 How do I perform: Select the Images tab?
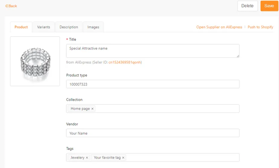[93, 27]
